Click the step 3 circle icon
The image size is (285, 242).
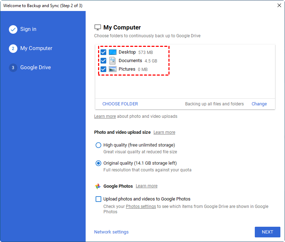(x=13, y=68)
